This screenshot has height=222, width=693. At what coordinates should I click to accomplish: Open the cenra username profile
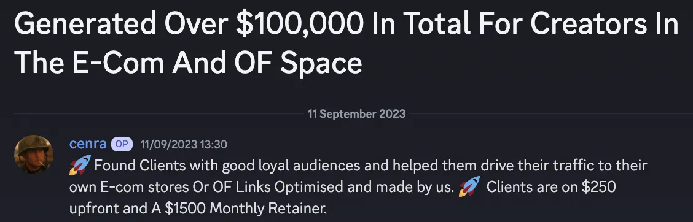(x=88, y=144)
